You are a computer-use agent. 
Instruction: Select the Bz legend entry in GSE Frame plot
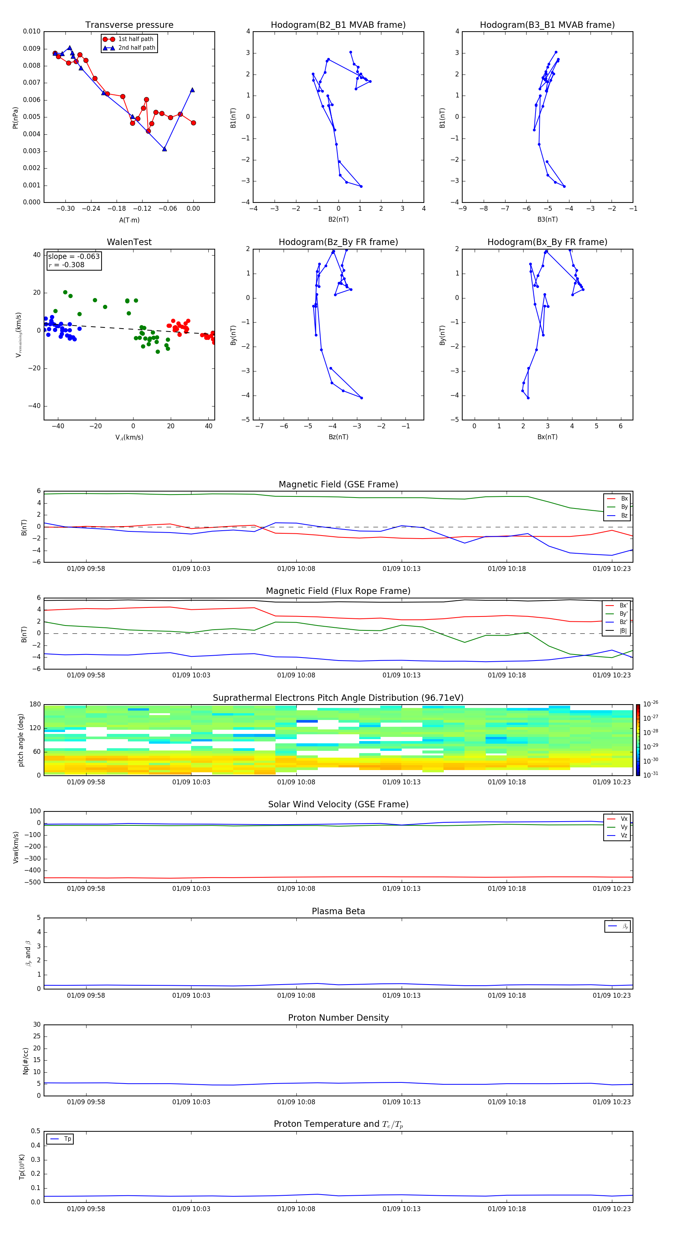click(x=617, y=515)
